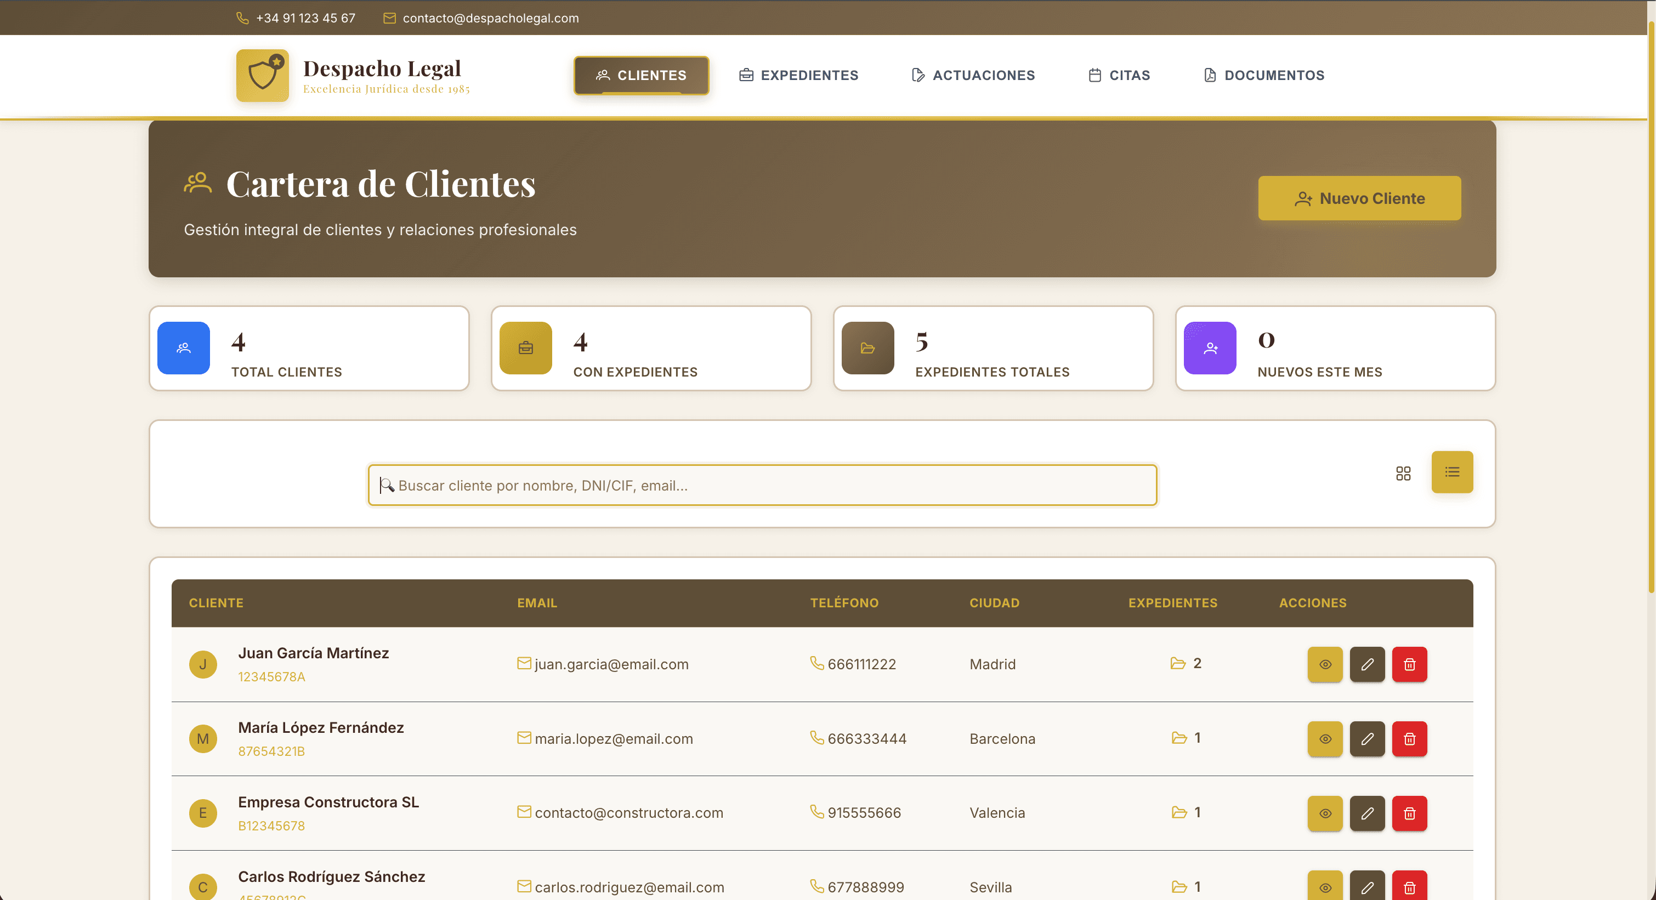This screenshot has width=1656, height=900.
Task: Delete Empresa Constructora SL (trash icon)
Action: coord(1410,813)
